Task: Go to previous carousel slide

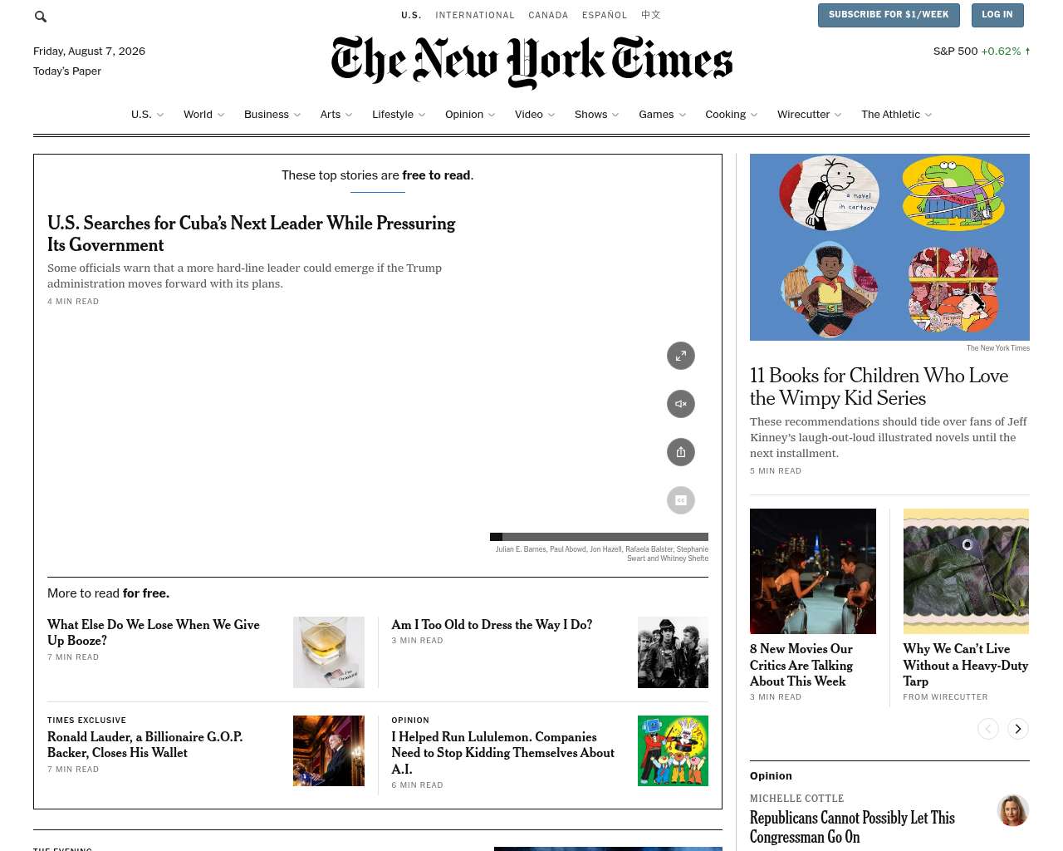Action: pyautogui.click(x=988, y=729)
